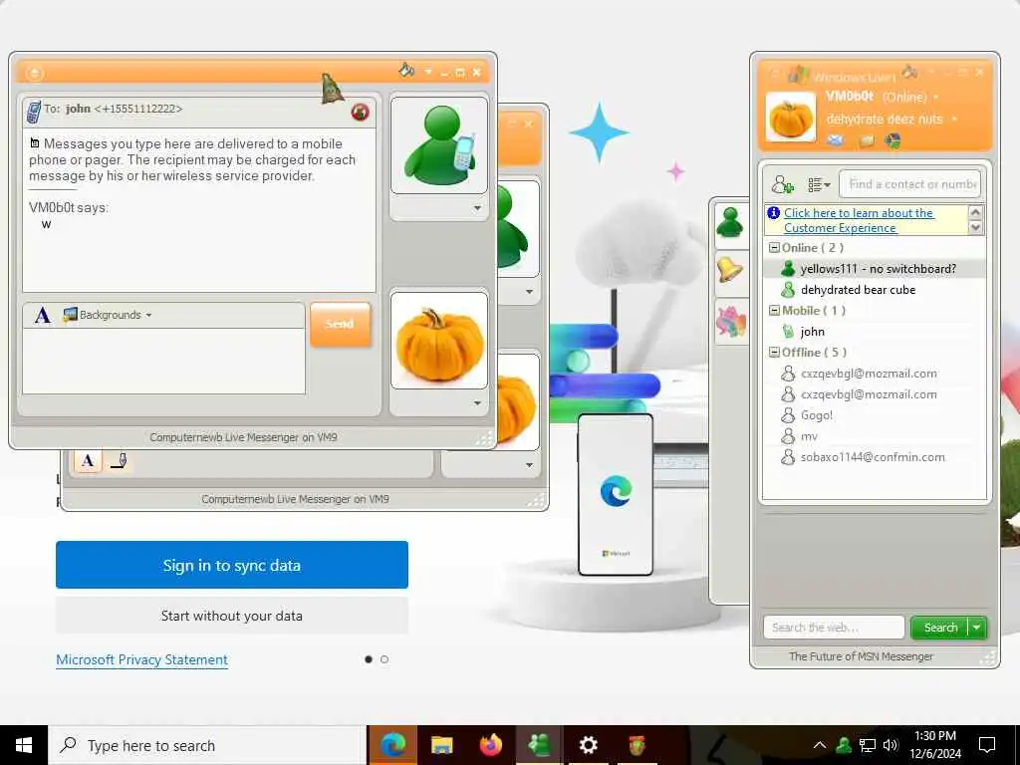Image resolution: width=1020 pixels, height=765 pixels.
Task: Switch to the MSN butterfly side tab
Action: tap(730, 322)
